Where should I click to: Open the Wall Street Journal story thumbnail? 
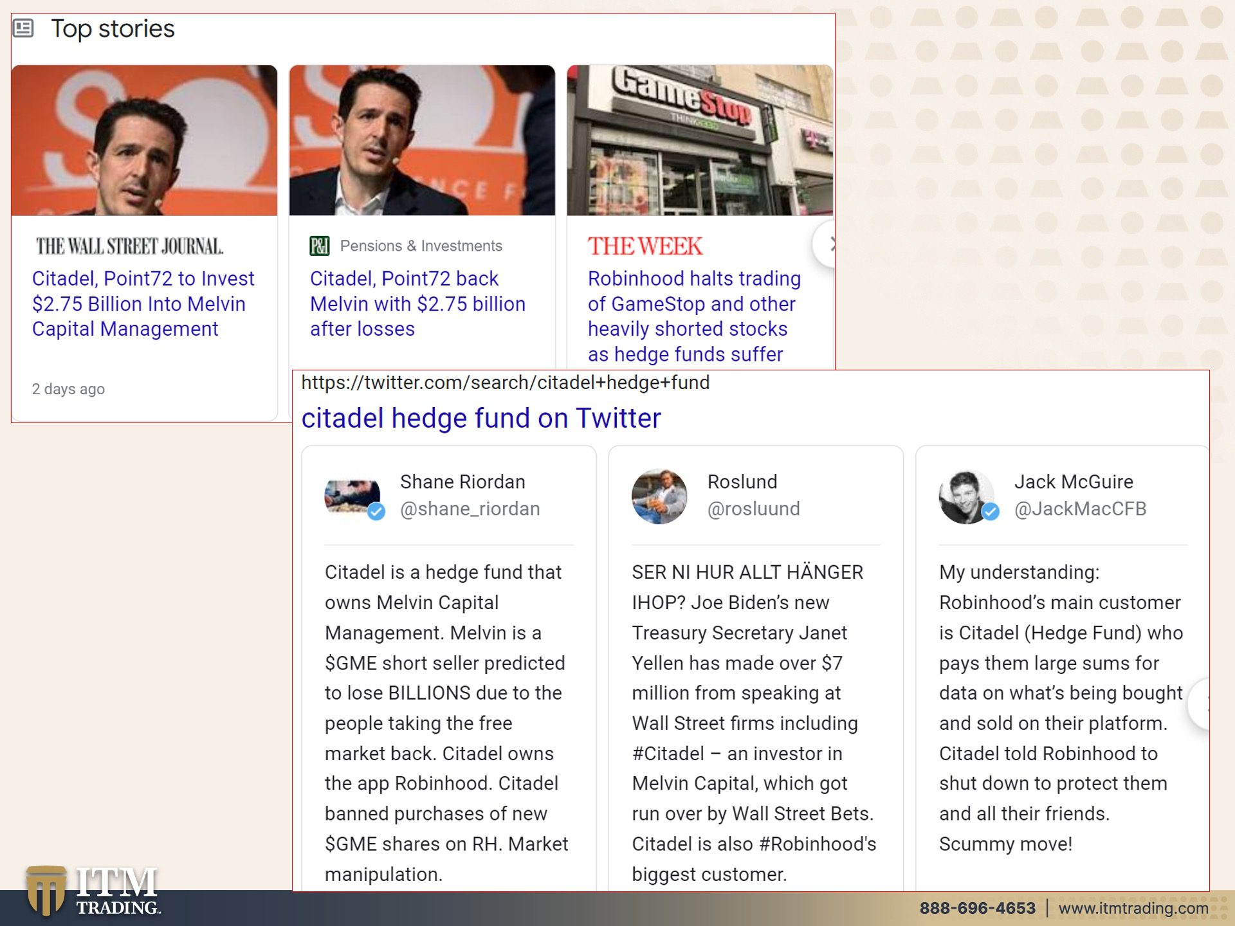coord(144,140)
